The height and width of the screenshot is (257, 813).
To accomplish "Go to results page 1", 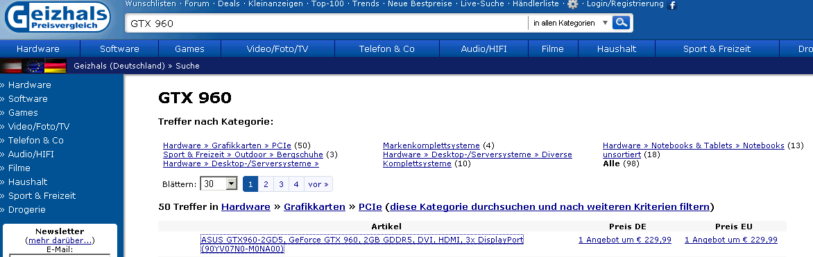I will coord(250,184).
